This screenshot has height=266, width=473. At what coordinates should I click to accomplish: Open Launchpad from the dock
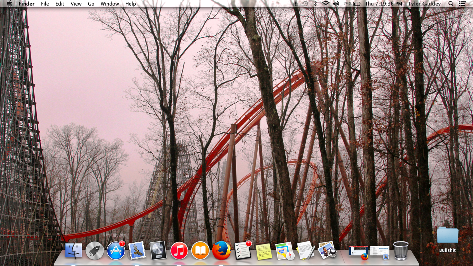click(x=95, y=250)
